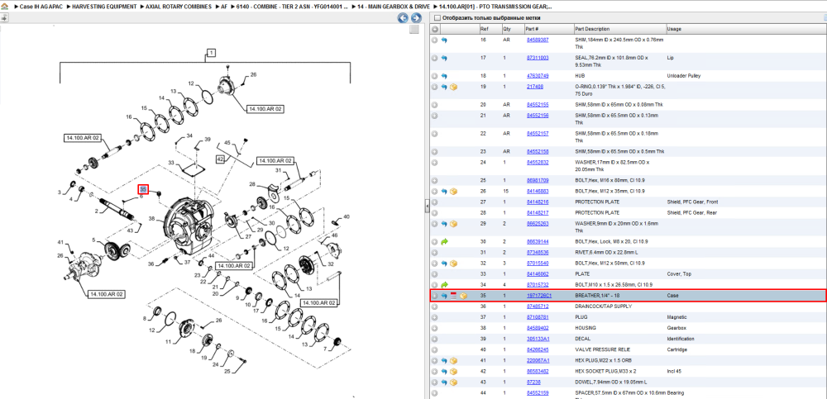Click the add-all plus icon in the table header

coord(435,29)
